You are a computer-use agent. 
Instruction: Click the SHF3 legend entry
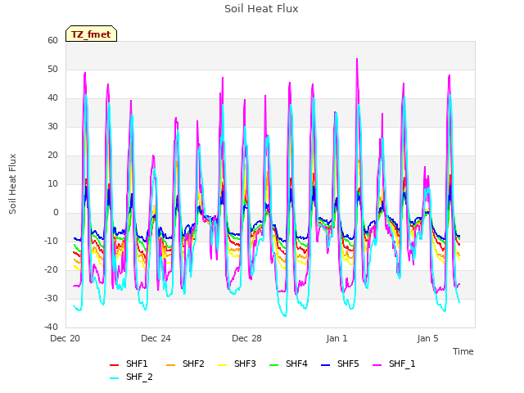[237, 364]
